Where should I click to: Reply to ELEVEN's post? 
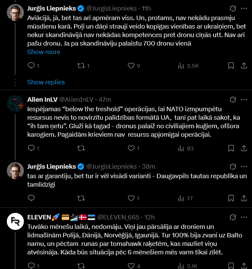(x=31, y=266)
